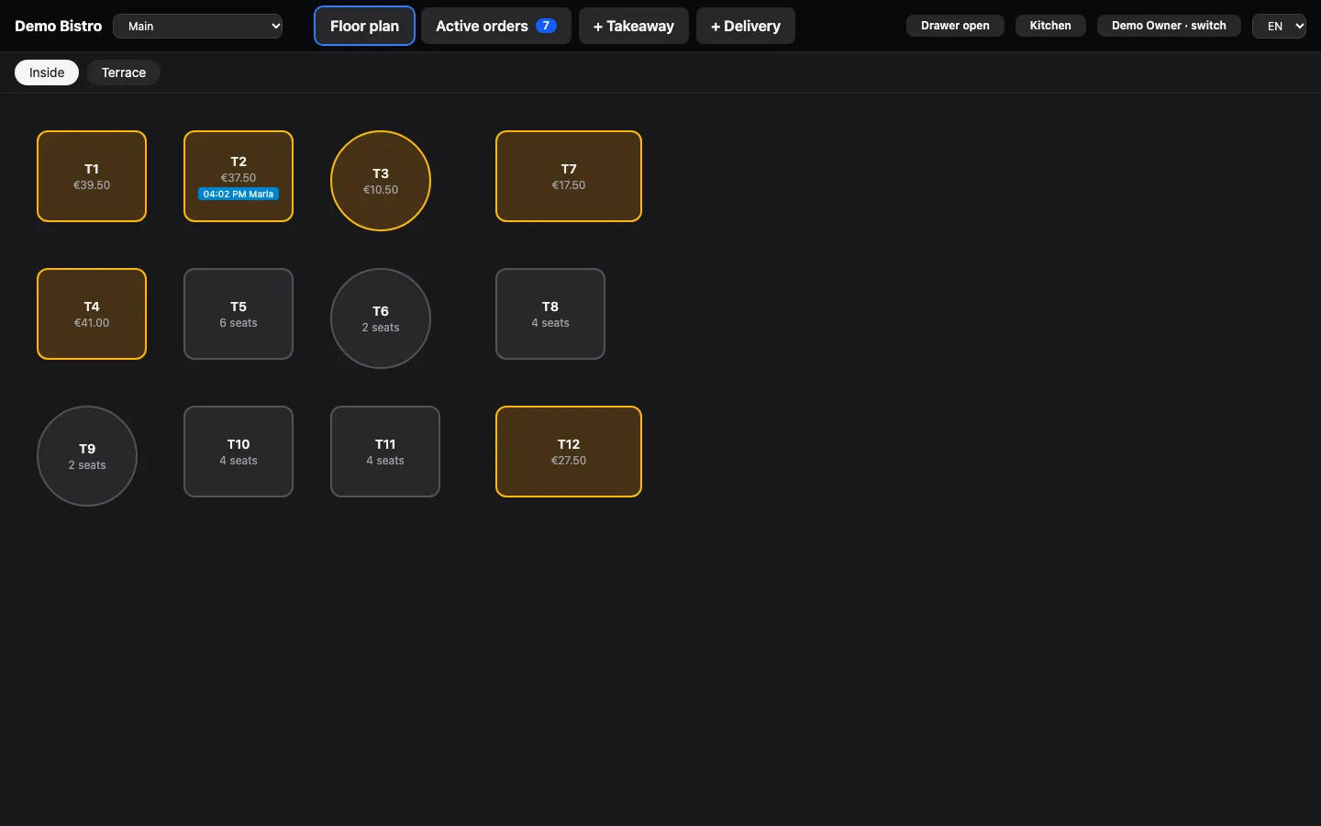1321x826 pixels.
Task: Select the Inside area tab
Action: (47, 73)
